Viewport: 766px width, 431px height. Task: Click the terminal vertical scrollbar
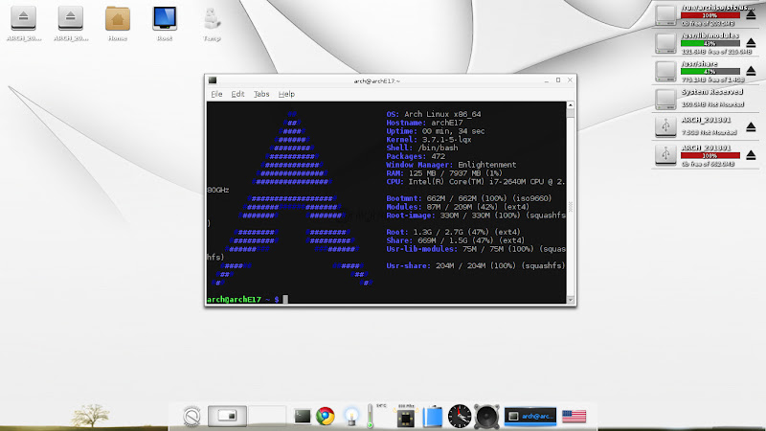572,192
